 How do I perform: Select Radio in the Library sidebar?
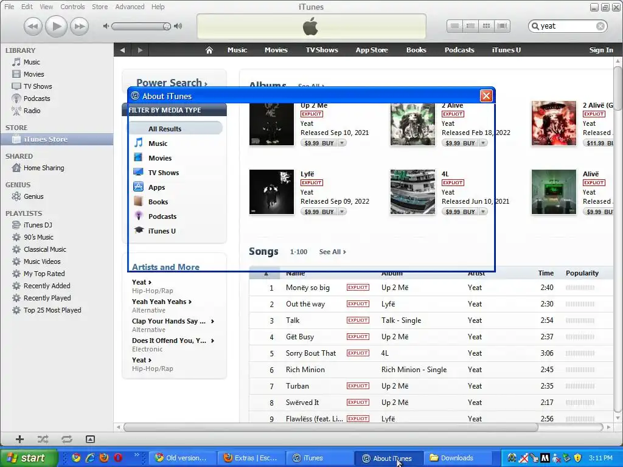click(32, 111)
